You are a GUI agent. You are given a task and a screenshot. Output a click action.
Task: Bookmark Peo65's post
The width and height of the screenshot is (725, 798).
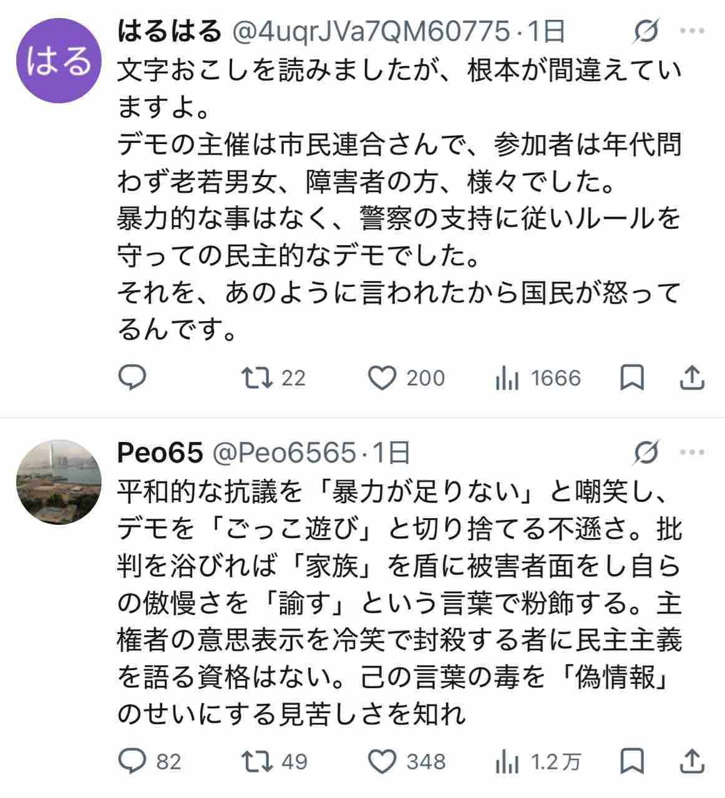tap(632, 761)
